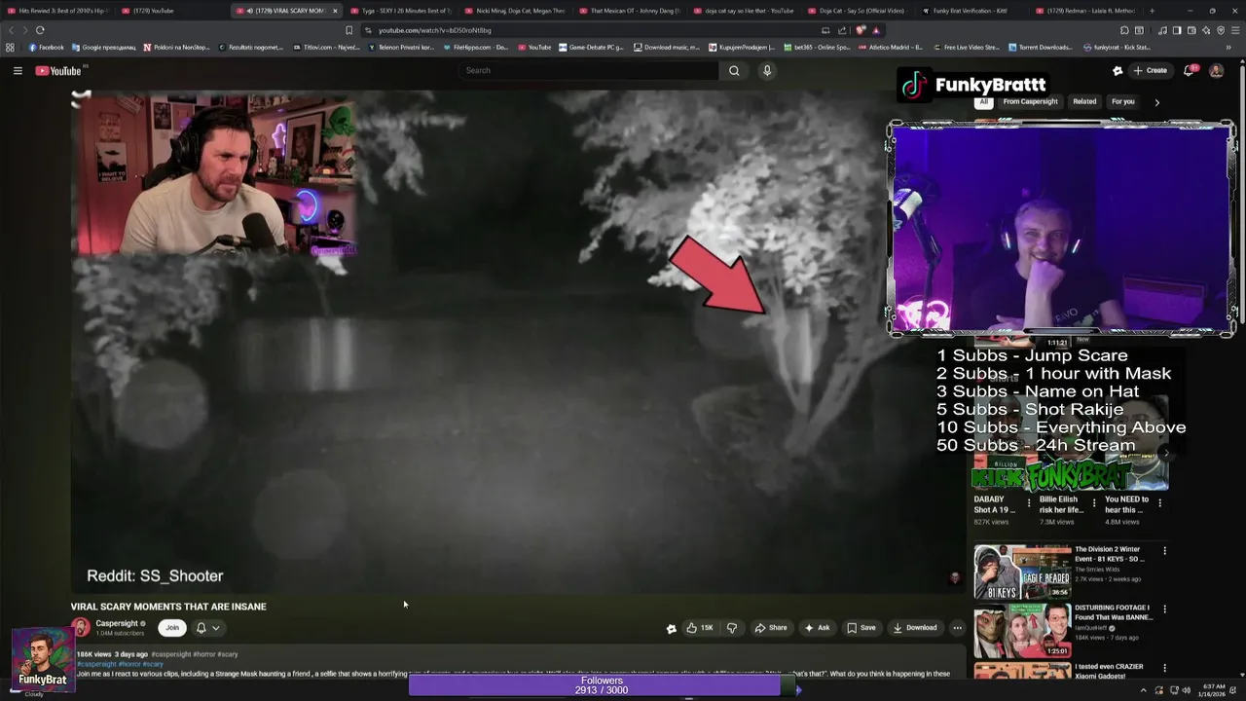Click the browser address bar URL
Screen dimensions: 1246x701
[435, 30]
